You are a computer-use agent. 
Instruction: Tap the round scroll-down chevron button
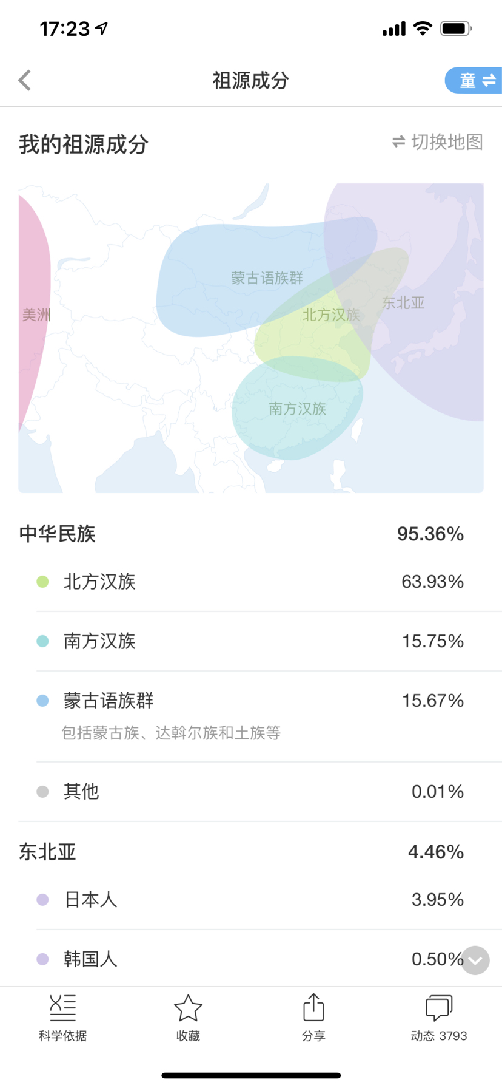[x=475, y=960]
